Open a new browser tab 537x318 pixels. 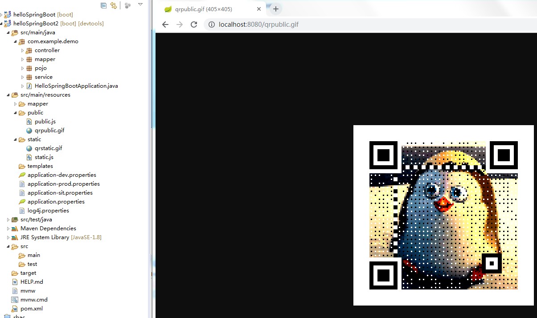point(276,9)
